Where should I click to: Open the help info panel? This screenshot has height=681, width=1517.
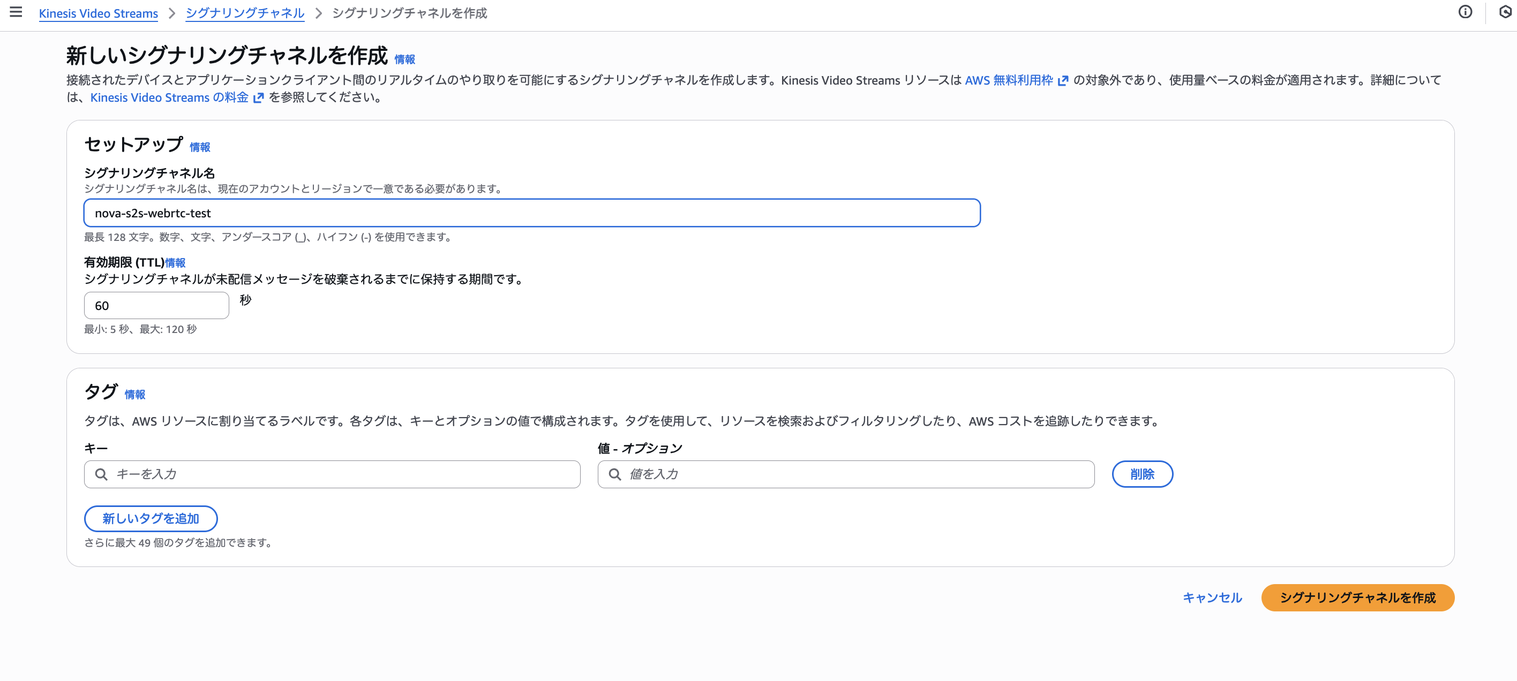click(x=1466, y=12)
